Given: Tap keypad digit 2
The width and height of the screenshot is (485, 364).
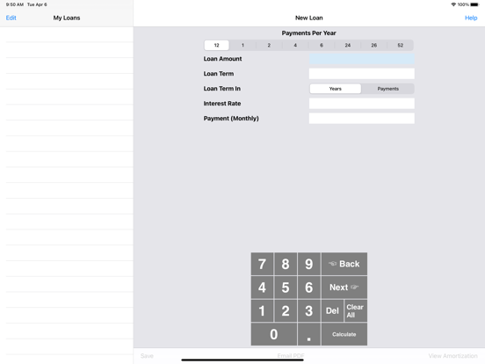Looking at the screenshot, I should (286, 311).
